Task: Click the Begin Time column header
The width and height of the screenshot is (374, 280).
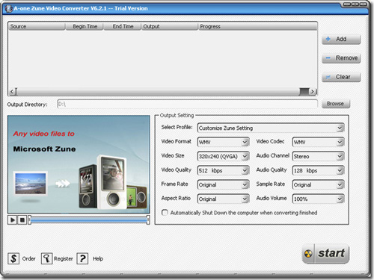Action: coord(85,26)
